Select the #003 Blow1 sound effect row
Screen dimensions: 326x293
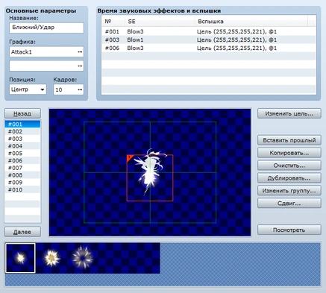tap(209, 40)
